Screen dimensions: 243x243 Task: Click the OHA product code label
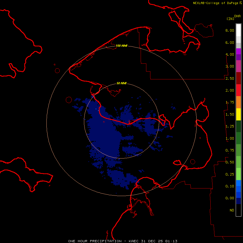[237, 16]
